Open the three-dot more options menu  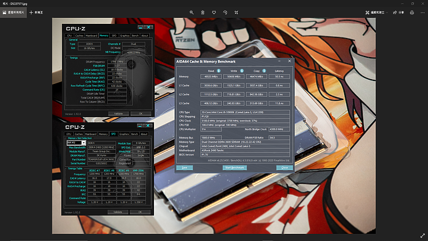423,12
